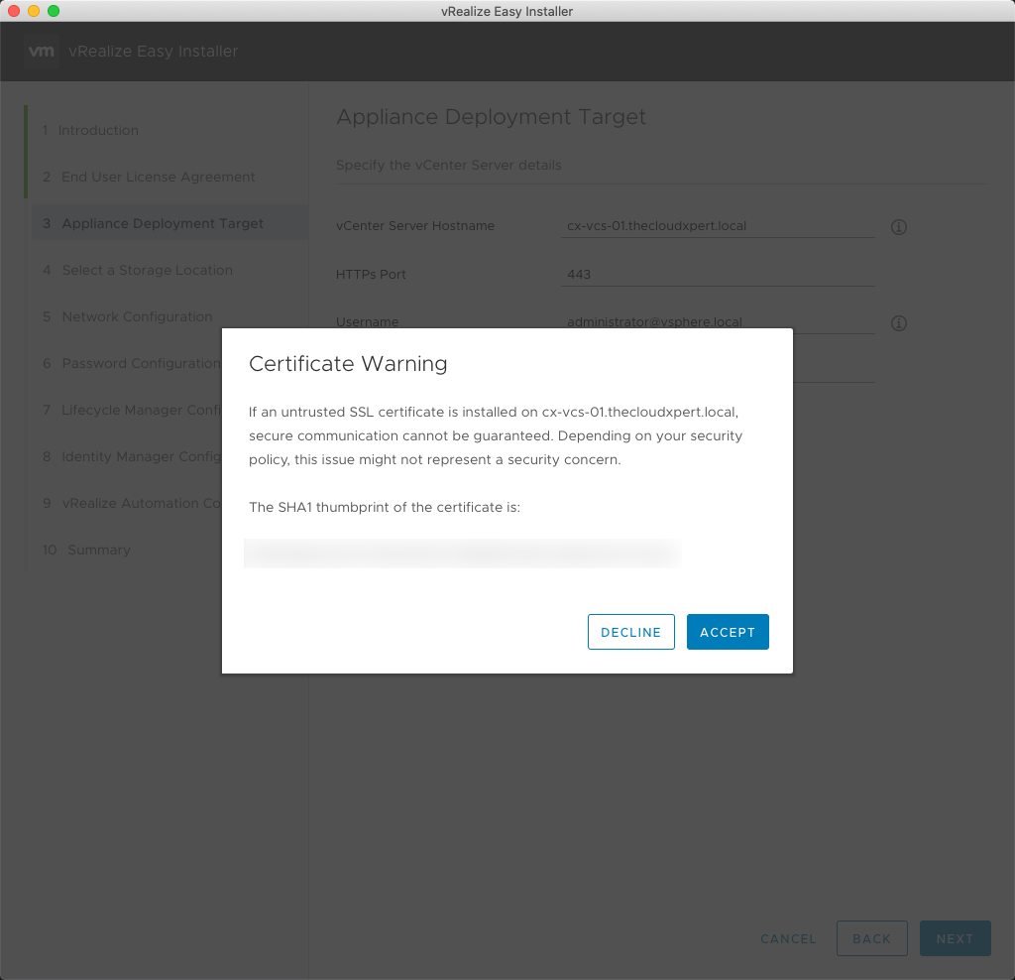1015x980 pixels.
Task: Select the blurred SHA1 thumbprint value
Action: click(462, 553)
